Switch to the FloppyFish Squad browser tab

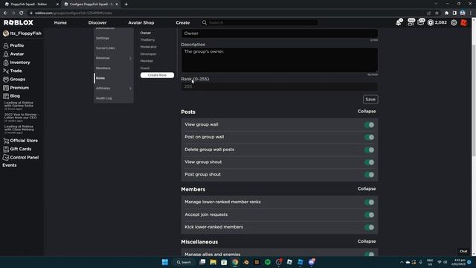30,4
